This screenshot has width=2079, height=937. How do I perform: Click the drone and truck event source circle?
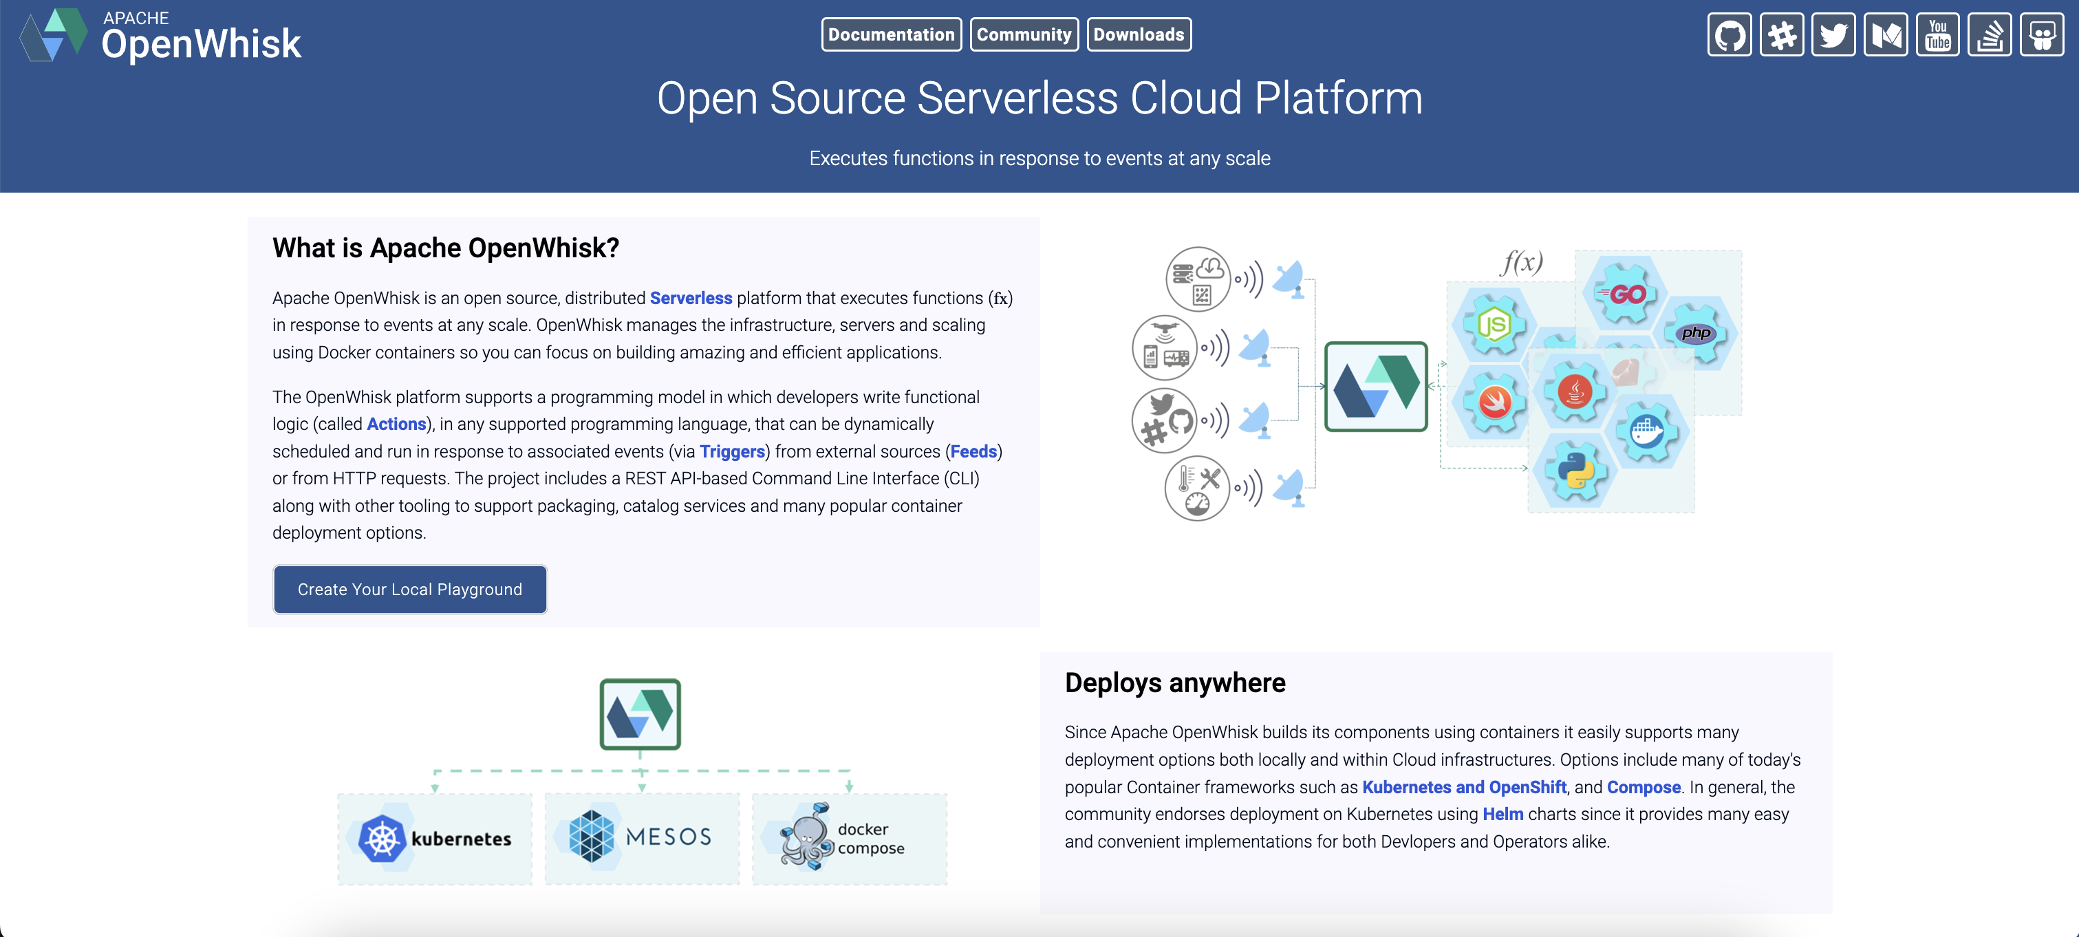[1164, 348]
